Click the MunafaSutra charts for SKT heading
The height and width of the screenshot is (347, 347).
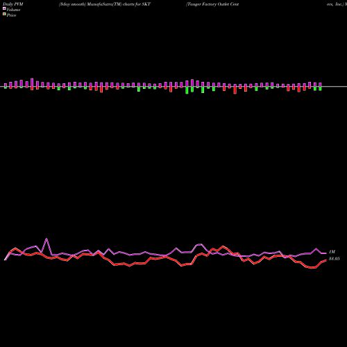105,4
